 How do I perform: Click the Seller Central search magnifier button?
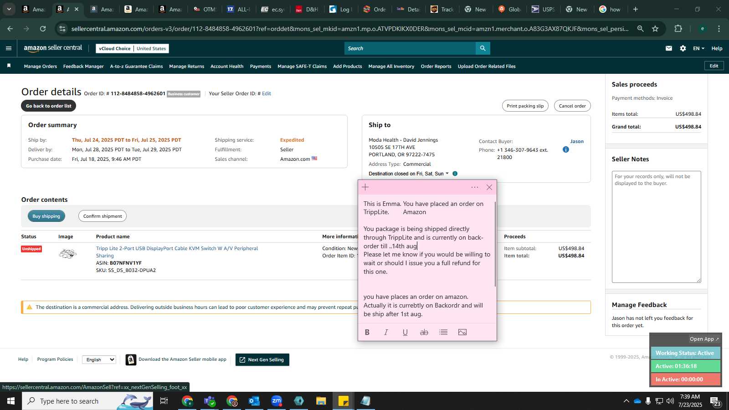[x=483, y=48]
